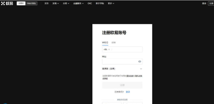The width and height of the screenshot is (214, 104).
Task: Click the 注册欧易账号 heading text
Action: (114, 33)
